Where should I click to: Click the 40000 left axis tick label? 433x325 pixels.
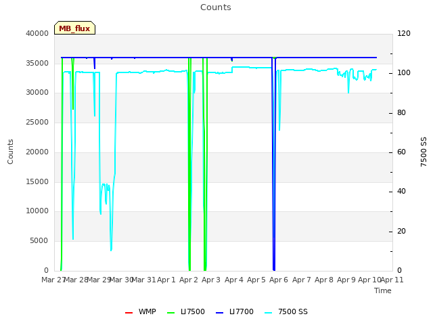tap(37, 33)
